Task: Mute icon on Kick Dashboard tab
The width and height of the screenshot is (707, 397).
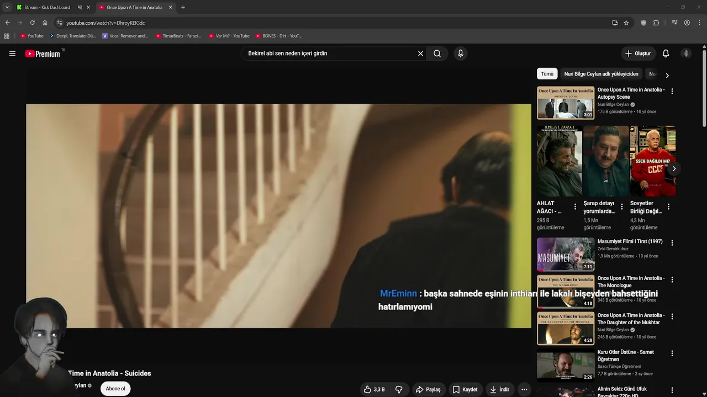Action: point(80,7)
